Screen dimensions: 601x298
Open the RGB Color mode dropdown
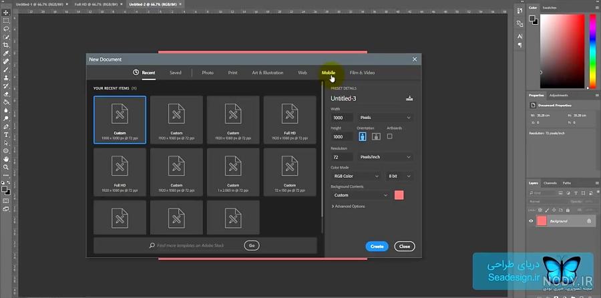pyautogui.click(x=356, y=176)
